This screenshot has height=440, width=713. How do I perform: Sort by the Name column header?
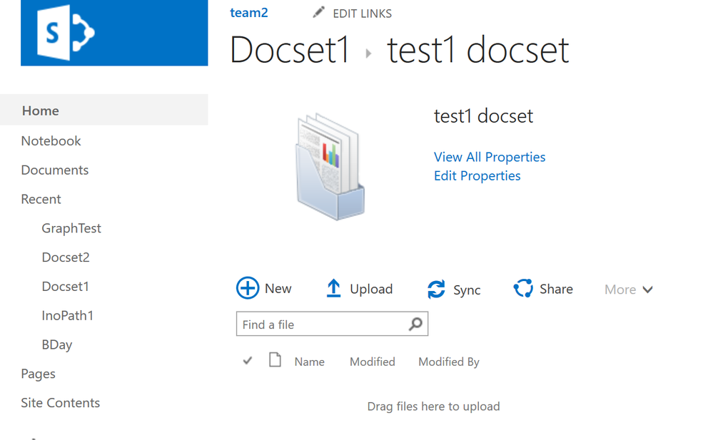pyautogui.click(x=309, y=362)
